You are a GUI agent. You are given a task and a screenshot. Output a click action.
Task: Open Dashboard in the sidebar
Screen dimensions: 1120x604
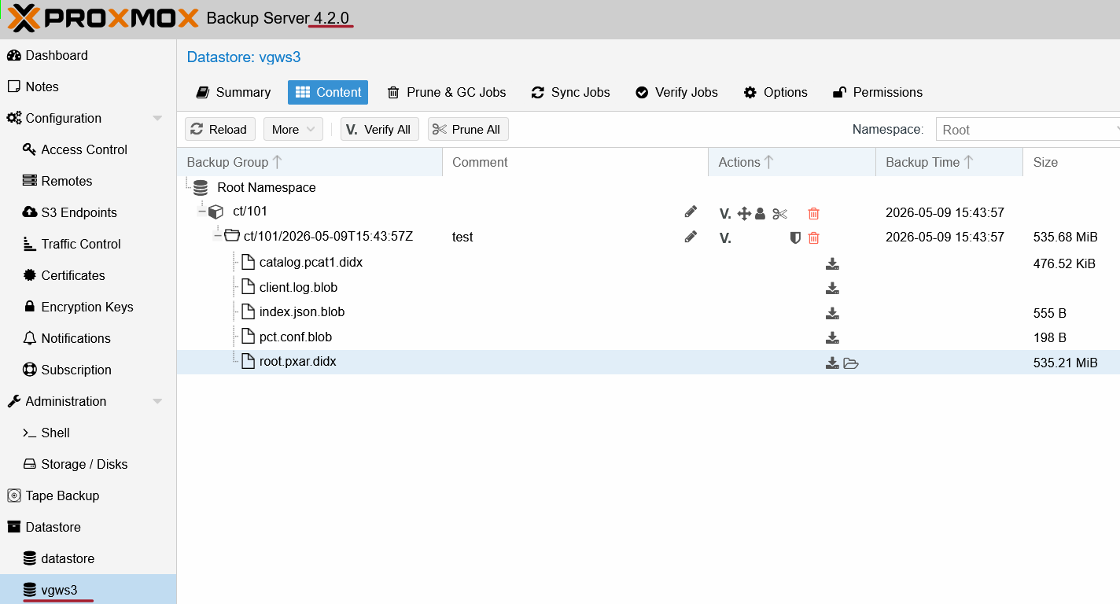click(x=88, y=55)
